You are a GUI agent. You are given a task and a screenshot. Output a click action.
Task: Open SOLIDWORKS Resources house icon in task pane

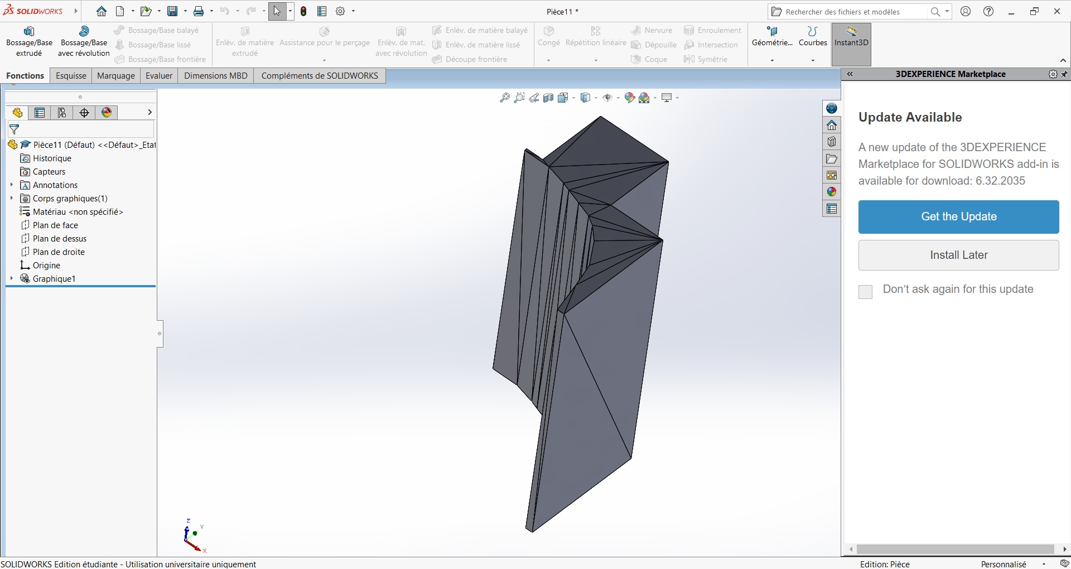[x=832, y=125]
